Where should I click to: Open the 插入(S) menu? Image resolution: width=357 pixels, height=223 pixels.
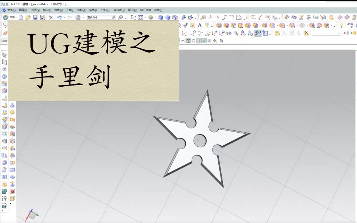(47, 10)
